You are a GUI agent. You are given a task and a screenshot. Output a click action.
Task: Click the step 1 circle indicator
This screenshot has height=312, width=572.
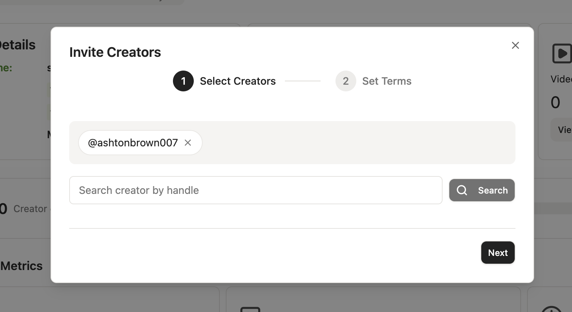tap(183, 81)
